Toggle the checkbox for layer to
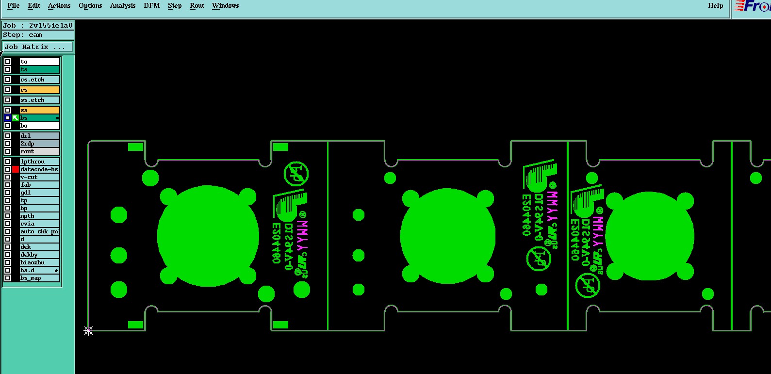771x374 pixels. pos(8,62)
